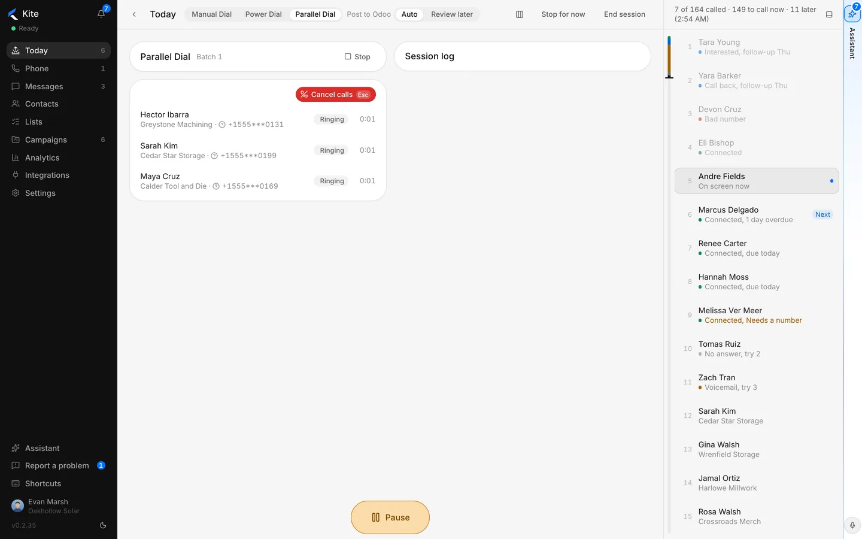The image size is (862, 539).
Task: Click the queue progress bar marker
Action: pos(669,77)
